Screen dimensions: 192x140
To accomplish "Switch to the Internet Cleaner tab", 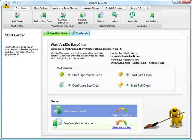I will tap(91, 8).
